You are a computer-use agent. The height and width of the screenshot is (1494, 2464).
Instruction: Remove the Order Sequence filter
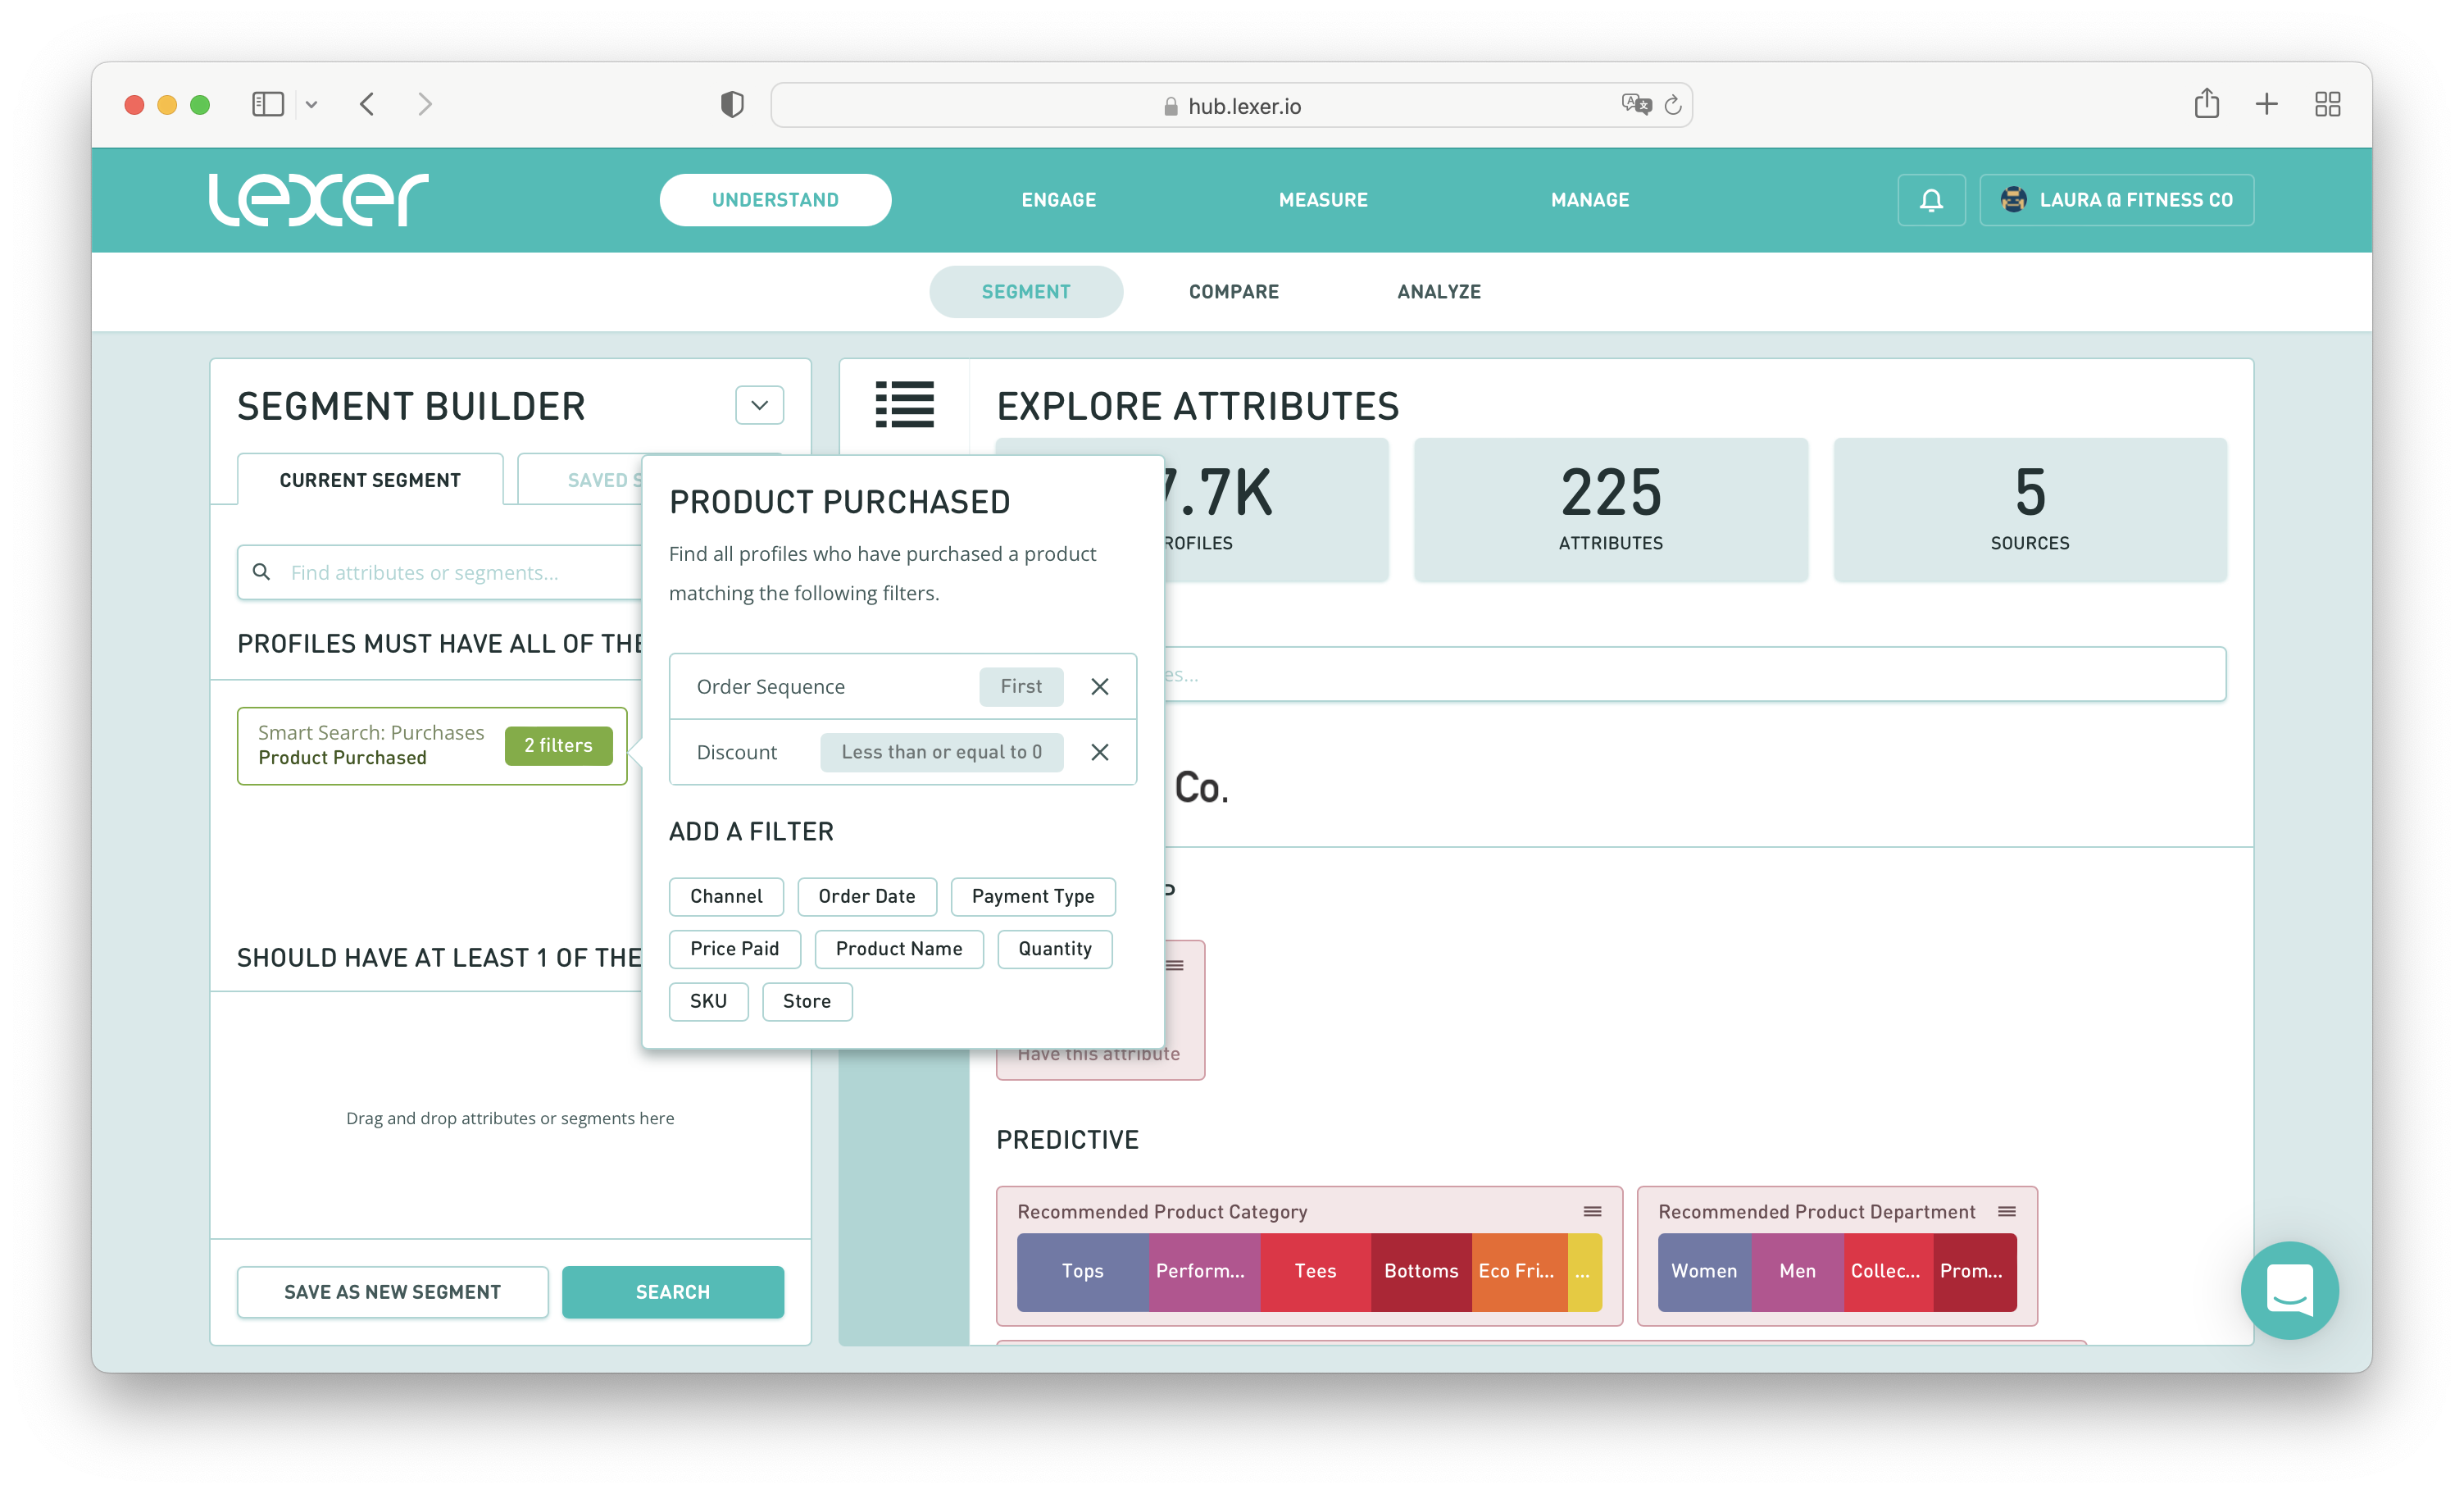coord(1100,686)
